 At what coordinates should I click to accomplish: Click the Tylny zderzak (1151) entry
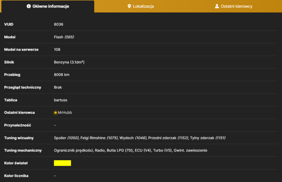tap(208, 138)
